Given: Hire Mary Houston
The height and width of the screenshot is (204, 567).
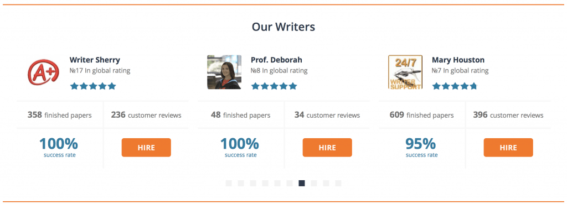Looking at the screenshot, I should pos(508,147).
